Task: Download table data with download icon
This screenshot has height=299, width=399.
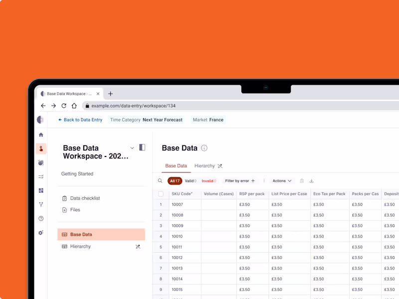Action: [x=311, y=181]
